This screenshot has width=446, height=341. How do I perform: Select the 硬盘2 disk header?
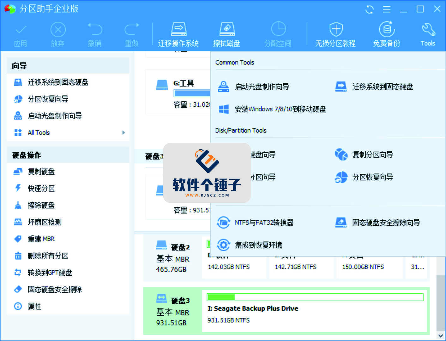tap(173, 258)
